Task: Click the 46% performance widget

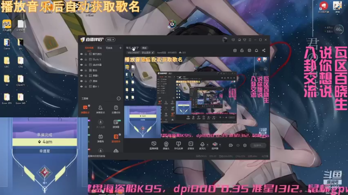Action: [339, 29]
